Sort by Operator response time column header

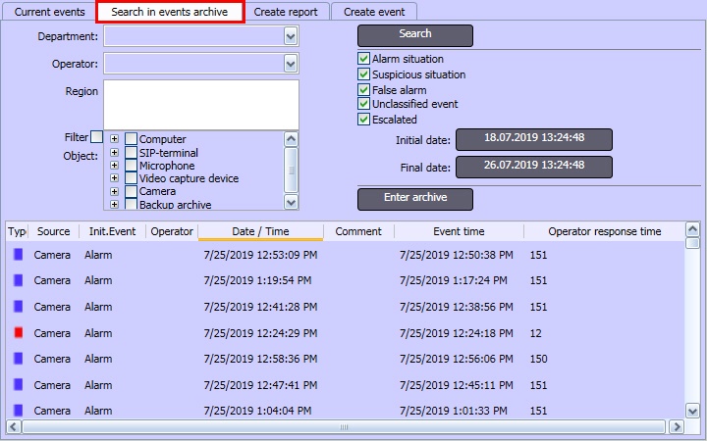604,231
